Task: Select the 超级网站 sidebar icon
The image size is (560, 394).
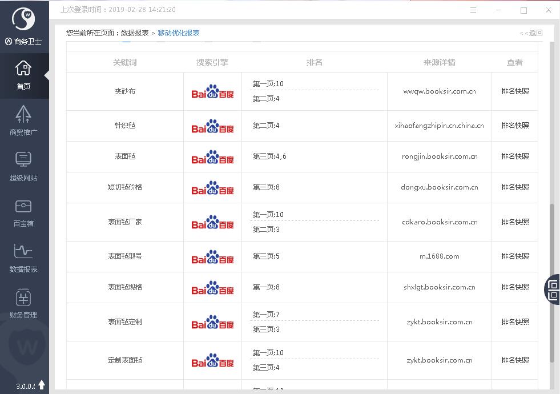Action: [x=23, y=161]
